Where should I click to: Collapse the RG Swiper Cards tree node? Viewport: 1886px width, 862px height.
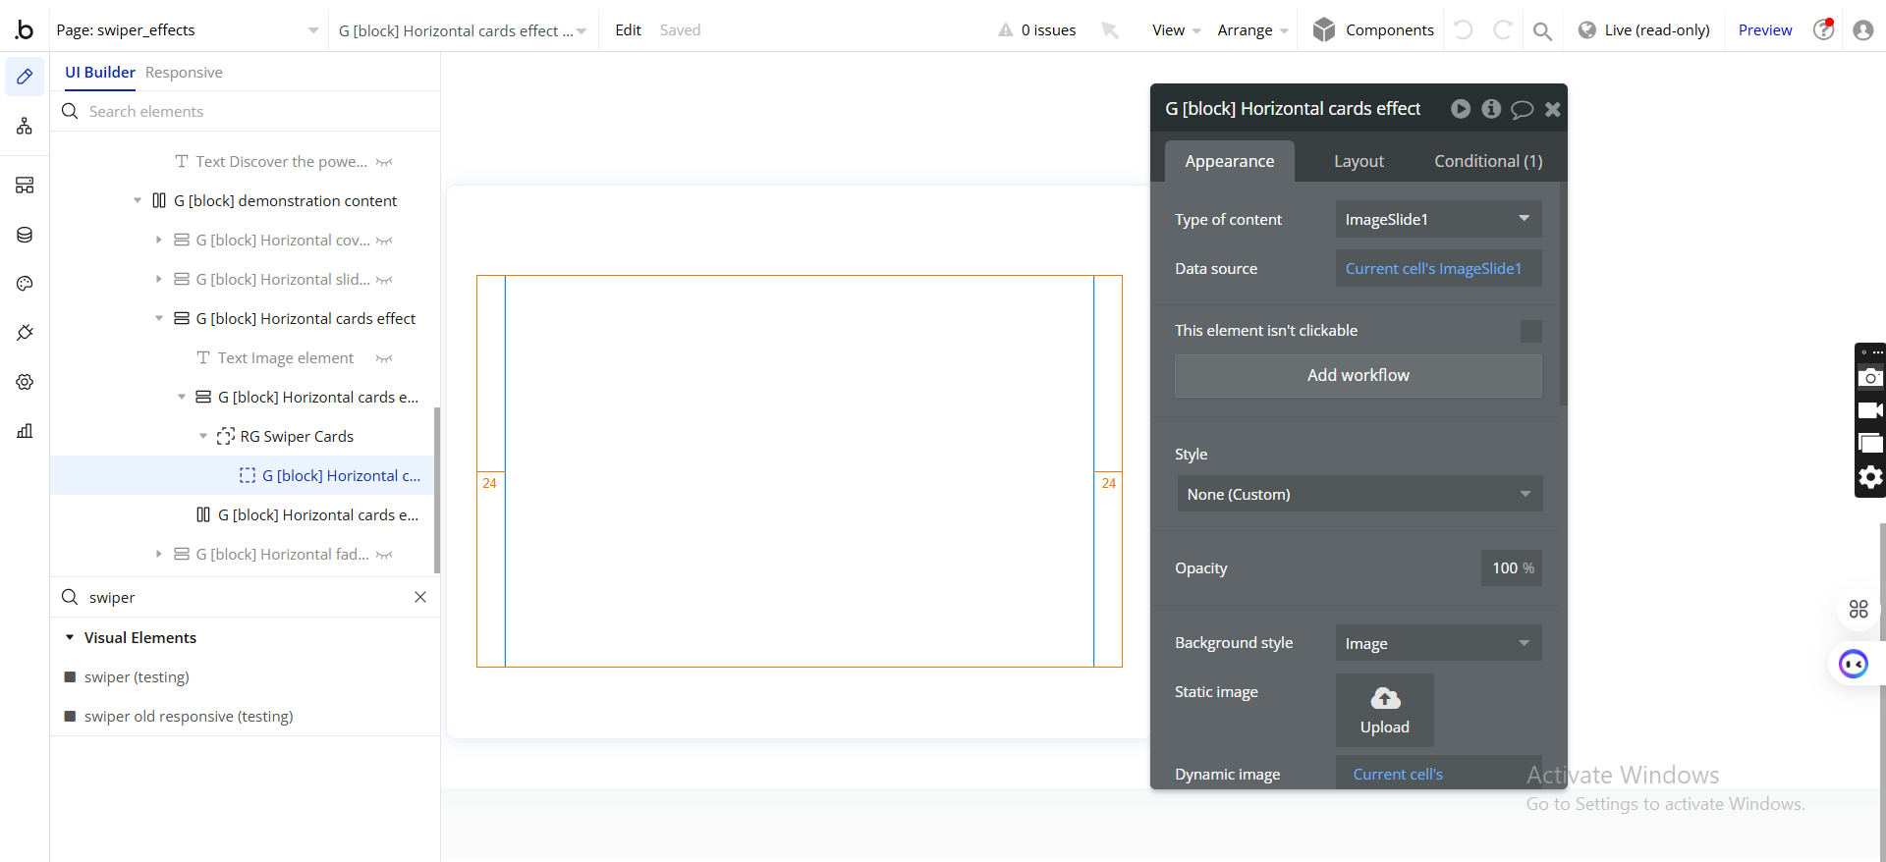point(203,437)
